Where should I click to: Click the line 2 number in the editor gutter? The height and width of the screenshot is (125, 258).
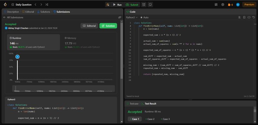pos(130,26)
